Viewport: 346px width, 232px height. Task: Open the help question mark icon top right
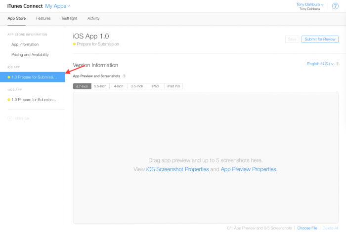[x=335, y=6]
